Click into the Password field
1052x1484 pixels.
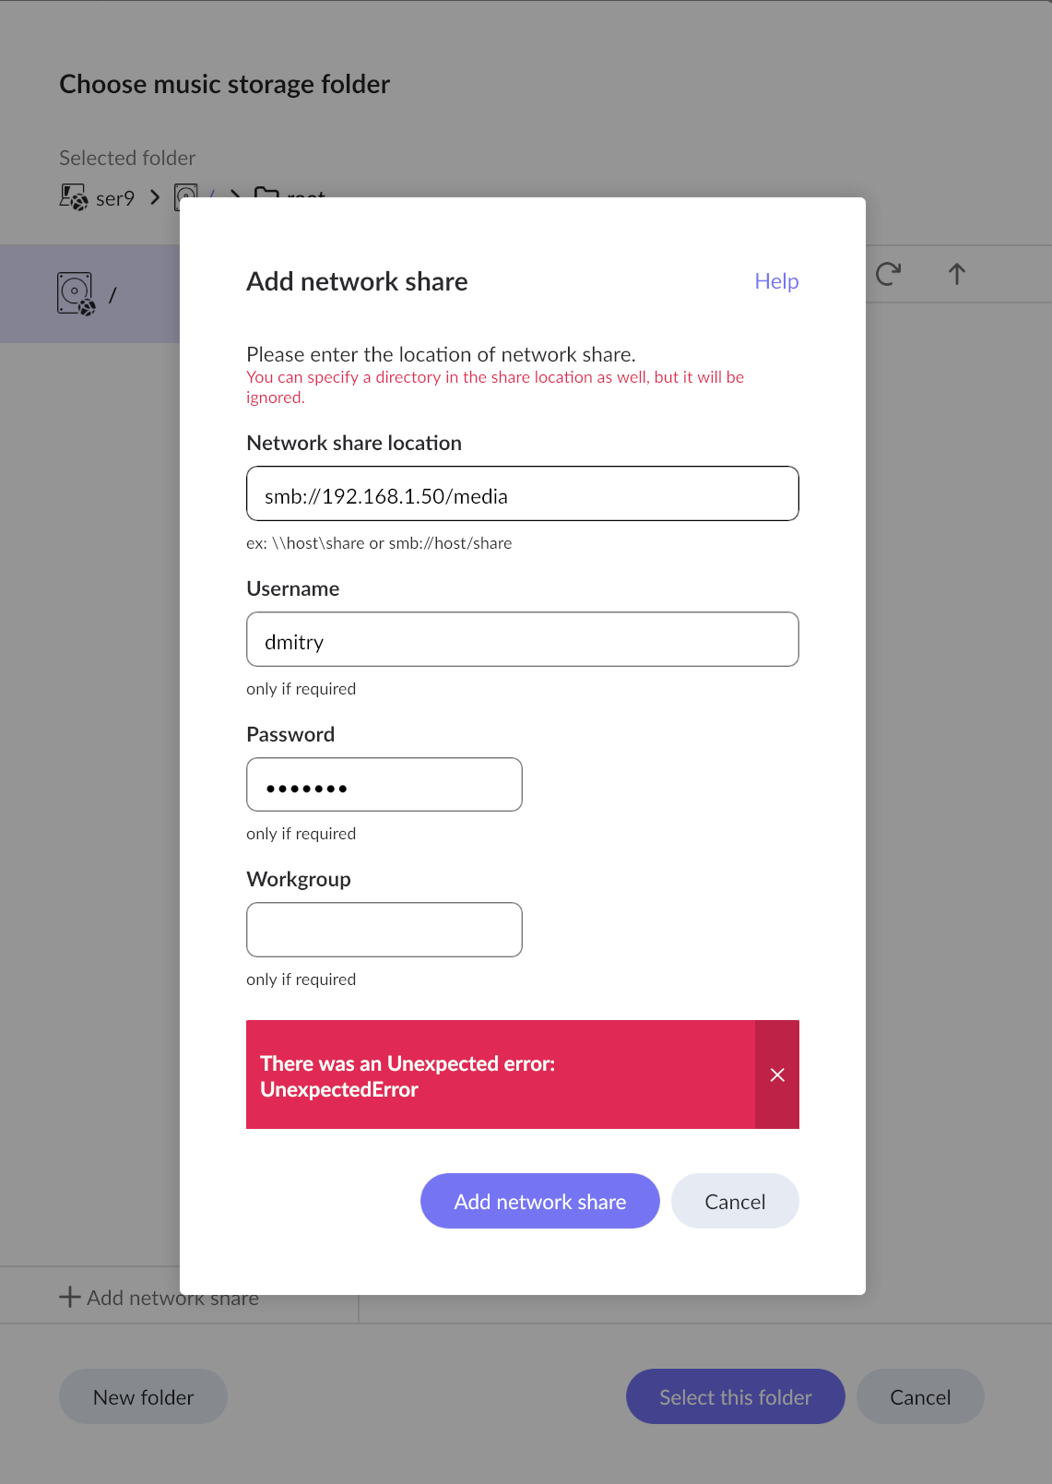pyautogui.click(x=384, y=785)
